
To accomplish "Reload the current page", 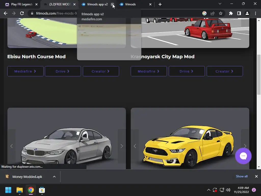I will pos(22,13).
